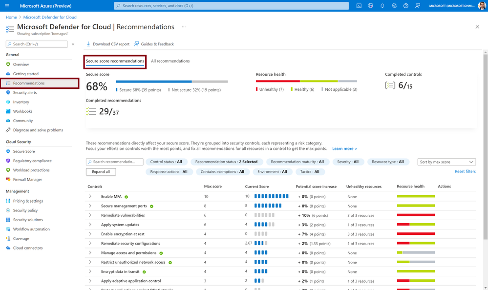Open the ellipsis more options next to title

tap(184, 27)
